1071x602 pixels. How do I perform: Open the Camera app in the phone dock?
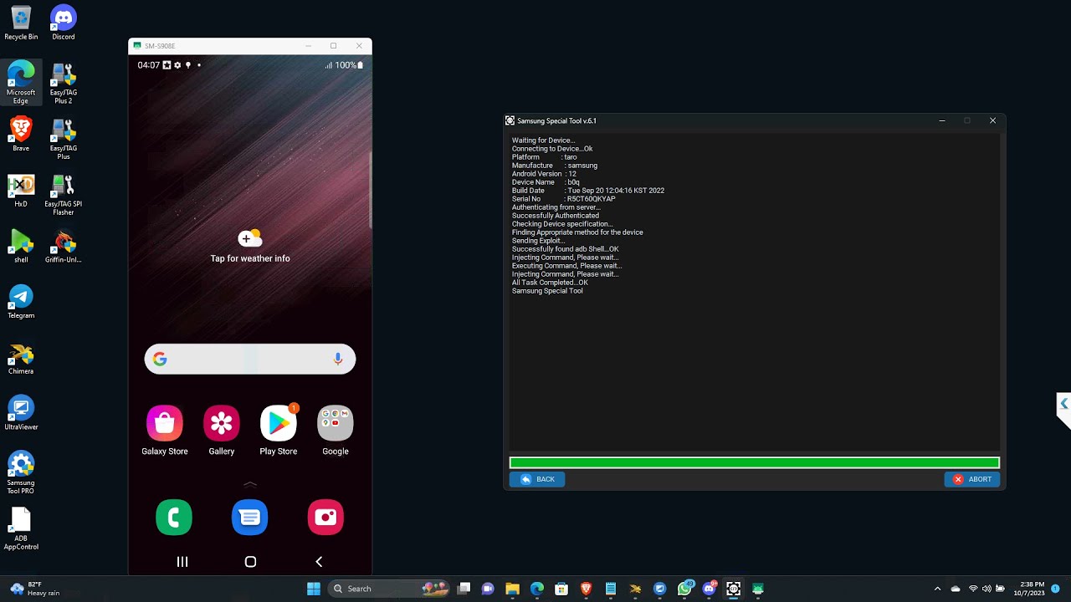[x=325, y=517]
